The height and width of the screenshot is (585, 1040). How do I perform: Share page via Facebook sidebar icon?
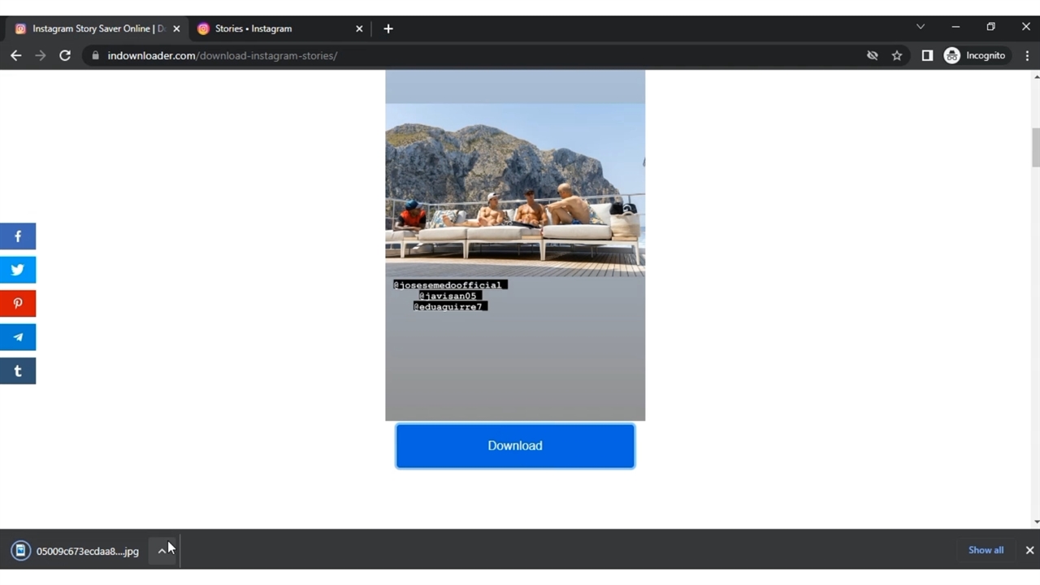pyautogui.click(x=18, y=236)
